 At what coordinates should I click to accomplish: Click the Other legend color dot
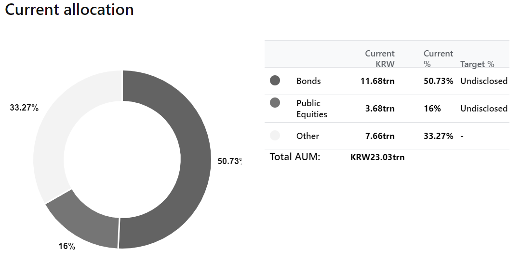(275, 136)
